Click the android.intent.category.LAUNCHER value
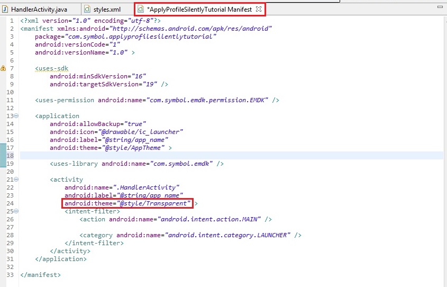447x287 pixels. [x=227, y=235]
